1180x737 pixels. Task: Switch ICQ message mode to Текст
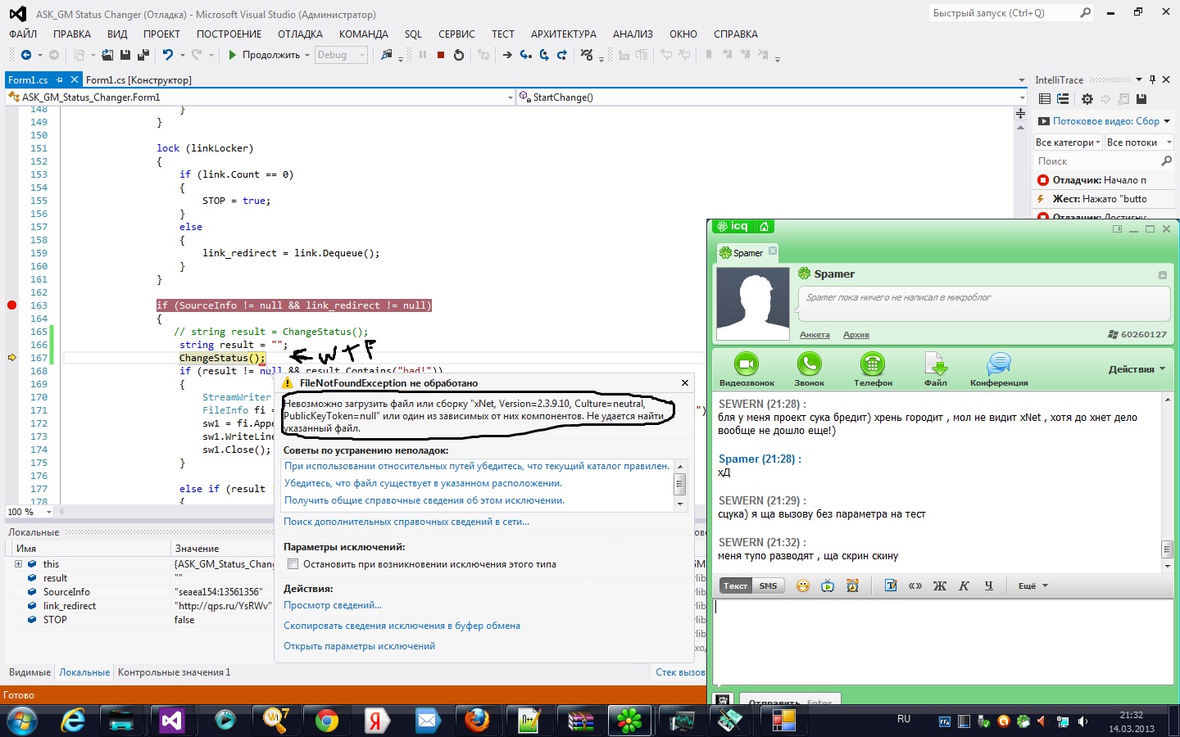point(735,586)
